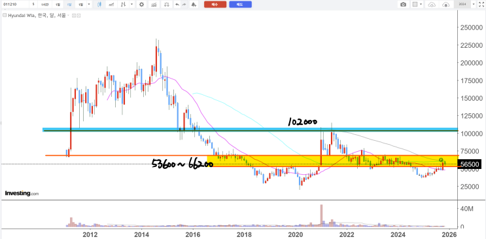Click the 53600~66200 annotation text
Viewport: 486px width, 239px height.
(x=182, y=164)
